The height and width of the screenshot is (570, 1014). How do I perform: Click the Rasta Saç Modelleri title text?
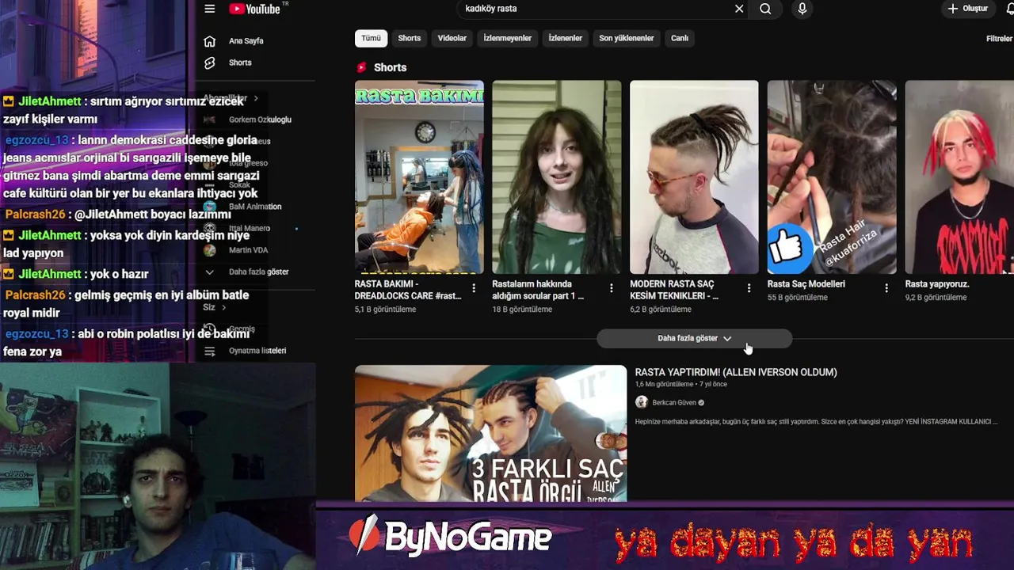[x=806, y=284]
